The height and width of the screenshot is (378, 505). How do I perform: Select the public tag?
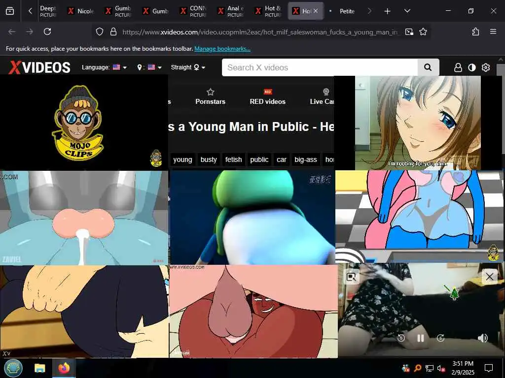click(259, 160)
